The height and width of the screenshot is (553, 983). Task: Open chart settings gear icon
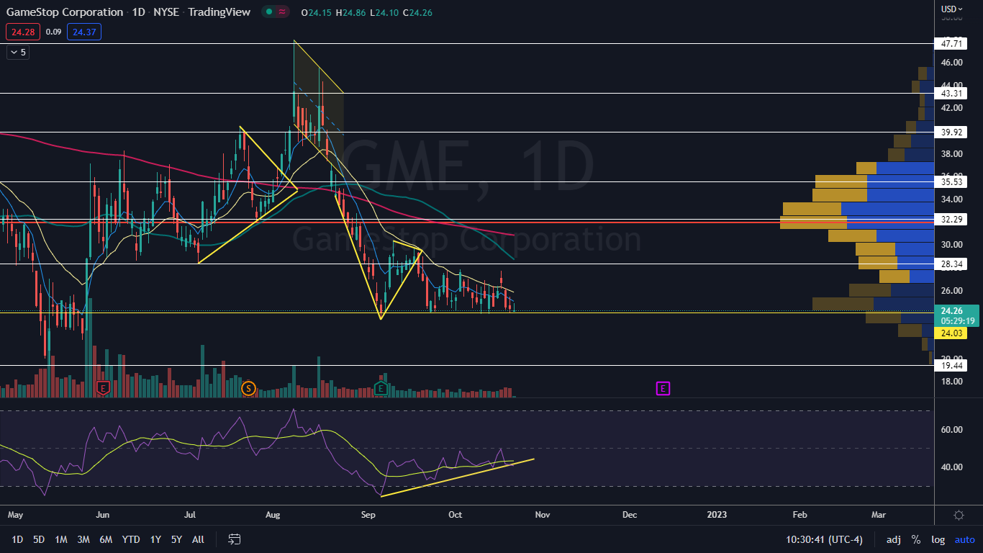pyautogui.click(x=959, y=516)
